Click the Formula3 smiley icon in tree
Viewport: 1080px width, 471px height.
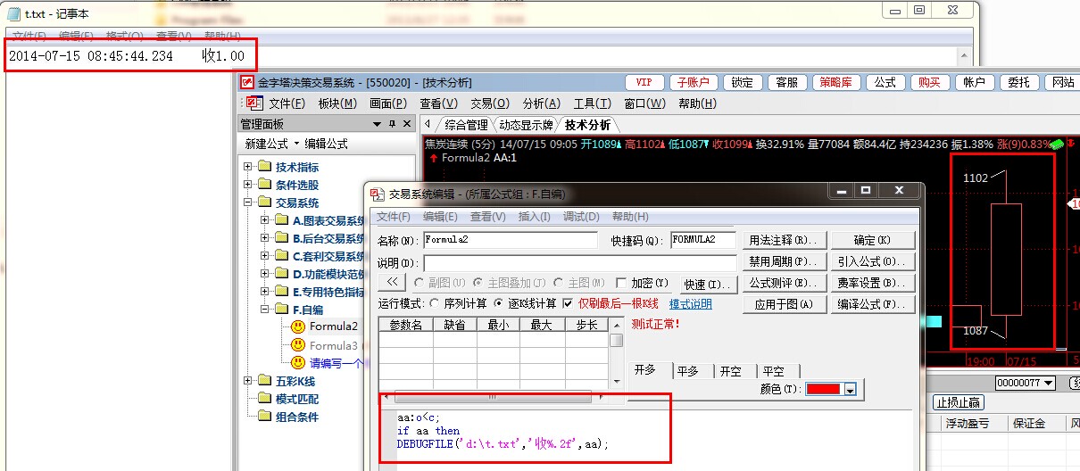tap(298, 345)
